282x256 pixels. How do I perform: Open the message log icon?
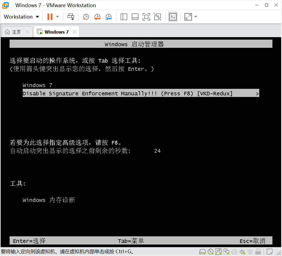(x=269, y=252)
